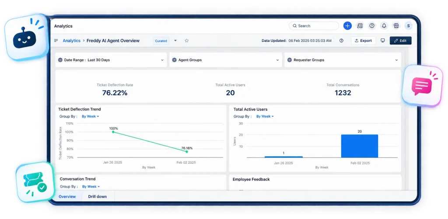
Task: Open the dropdown arrow beside Curated tag
Action: 175,41
